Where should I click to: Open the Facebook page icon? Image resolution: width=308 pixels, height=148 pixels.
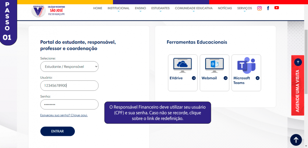[268, 8]
